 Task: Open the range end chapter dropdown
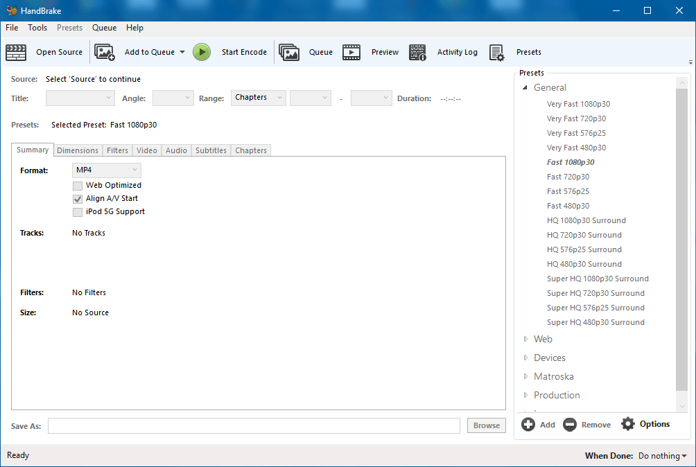(372, 98)
